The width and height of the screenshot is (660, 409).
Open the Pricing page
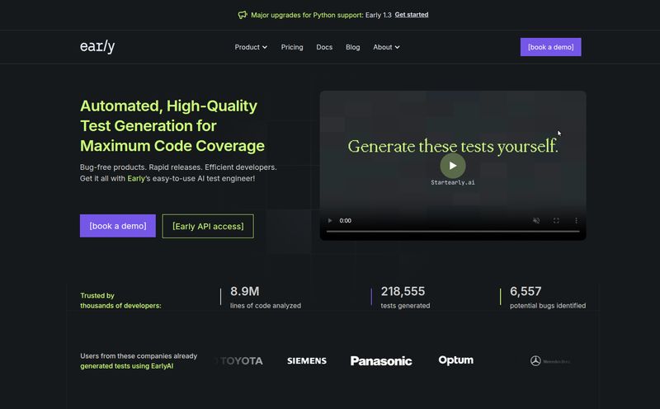pyautogui.click(x=292, y=47)
